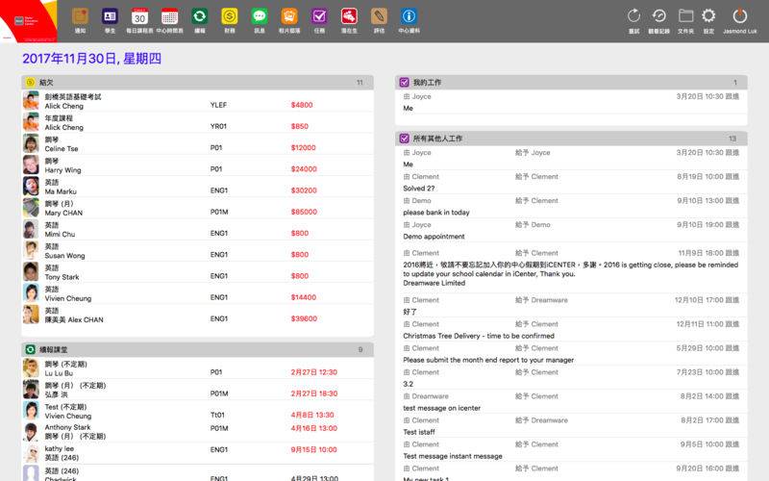This screenshot has height=481, width=769.
Task: Click the $24000 outstanding amount
Action: click(304, 169)
